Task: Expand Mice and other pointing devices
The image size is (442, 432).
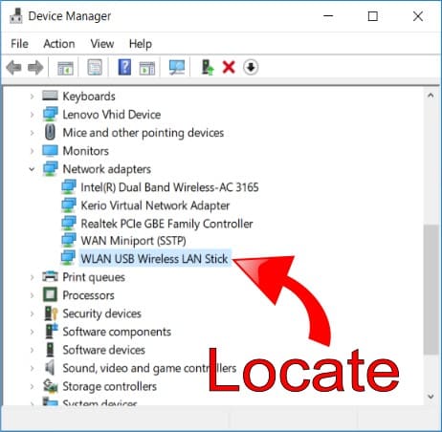Action: [x=32, y=133]
